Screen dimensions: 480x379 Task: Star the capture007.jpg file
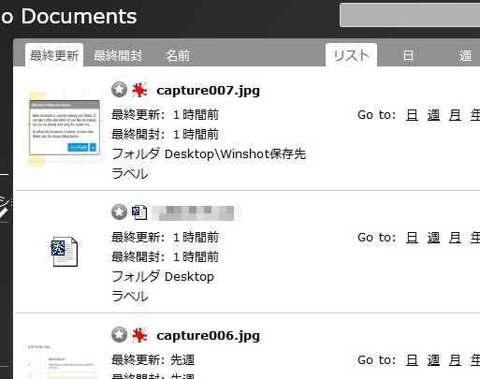click(119, 90)
